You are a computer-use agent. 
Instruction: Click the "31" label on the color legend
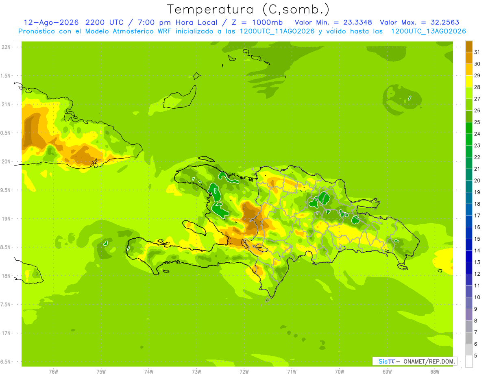pyautogui.click(x=477, y=52)
